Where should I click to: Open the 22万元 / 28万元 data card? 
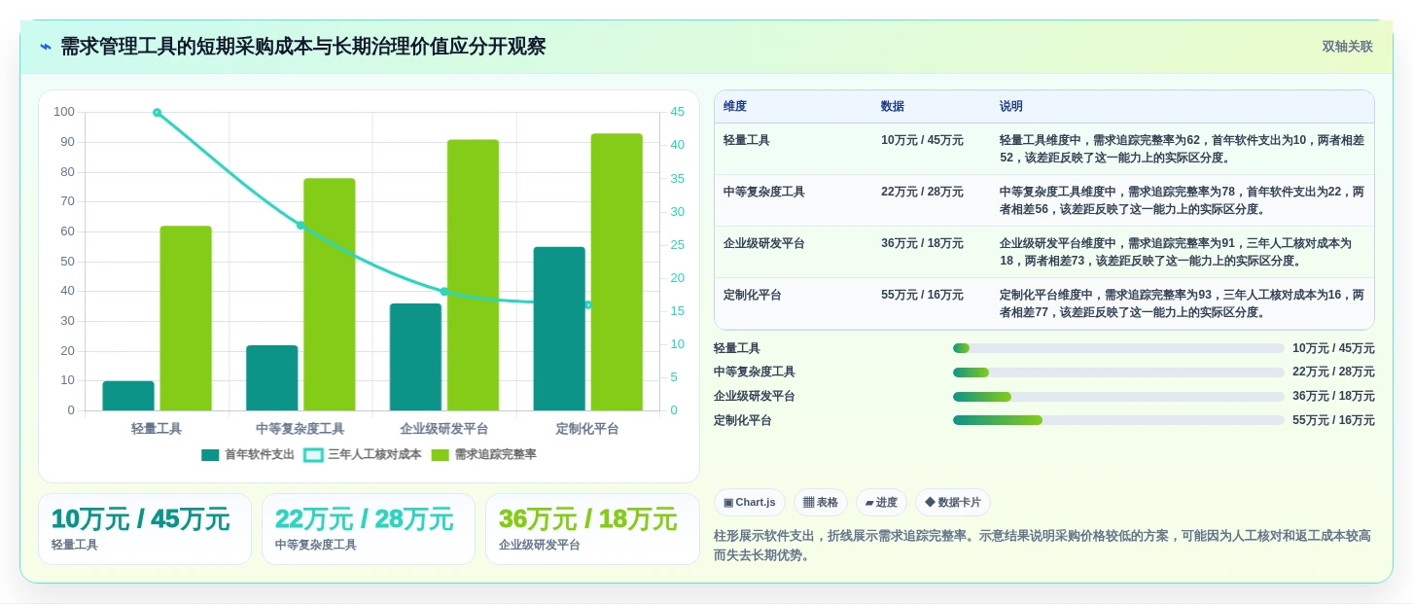369,529
